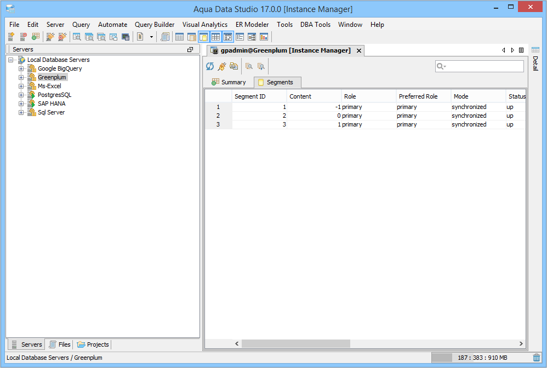Open the Visual Analytics menu
Viewport: 547px width, 368px height.
click(x=205, y=25)
